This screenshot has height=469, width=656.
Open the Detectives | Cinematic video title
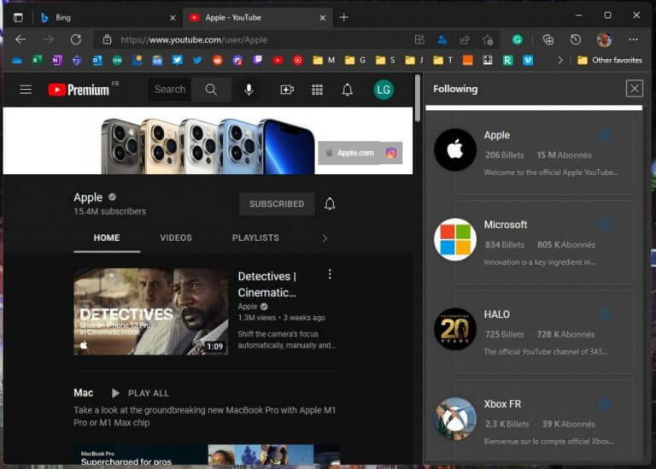tap(266, 284)
